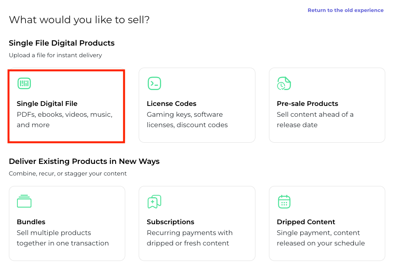This screenshot has height=271, width=398.
Task: Select the "Subscriptions" card title
Action: click(170, 222)
